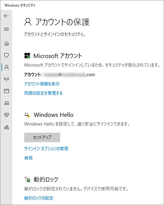Click the Windows Hello section heading
The image size is (164, 205).
(x=54, y=115)
